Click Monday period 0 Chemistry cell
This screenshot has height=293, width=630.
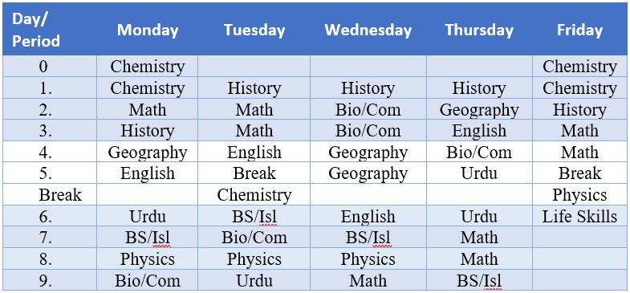click(148, 67)
